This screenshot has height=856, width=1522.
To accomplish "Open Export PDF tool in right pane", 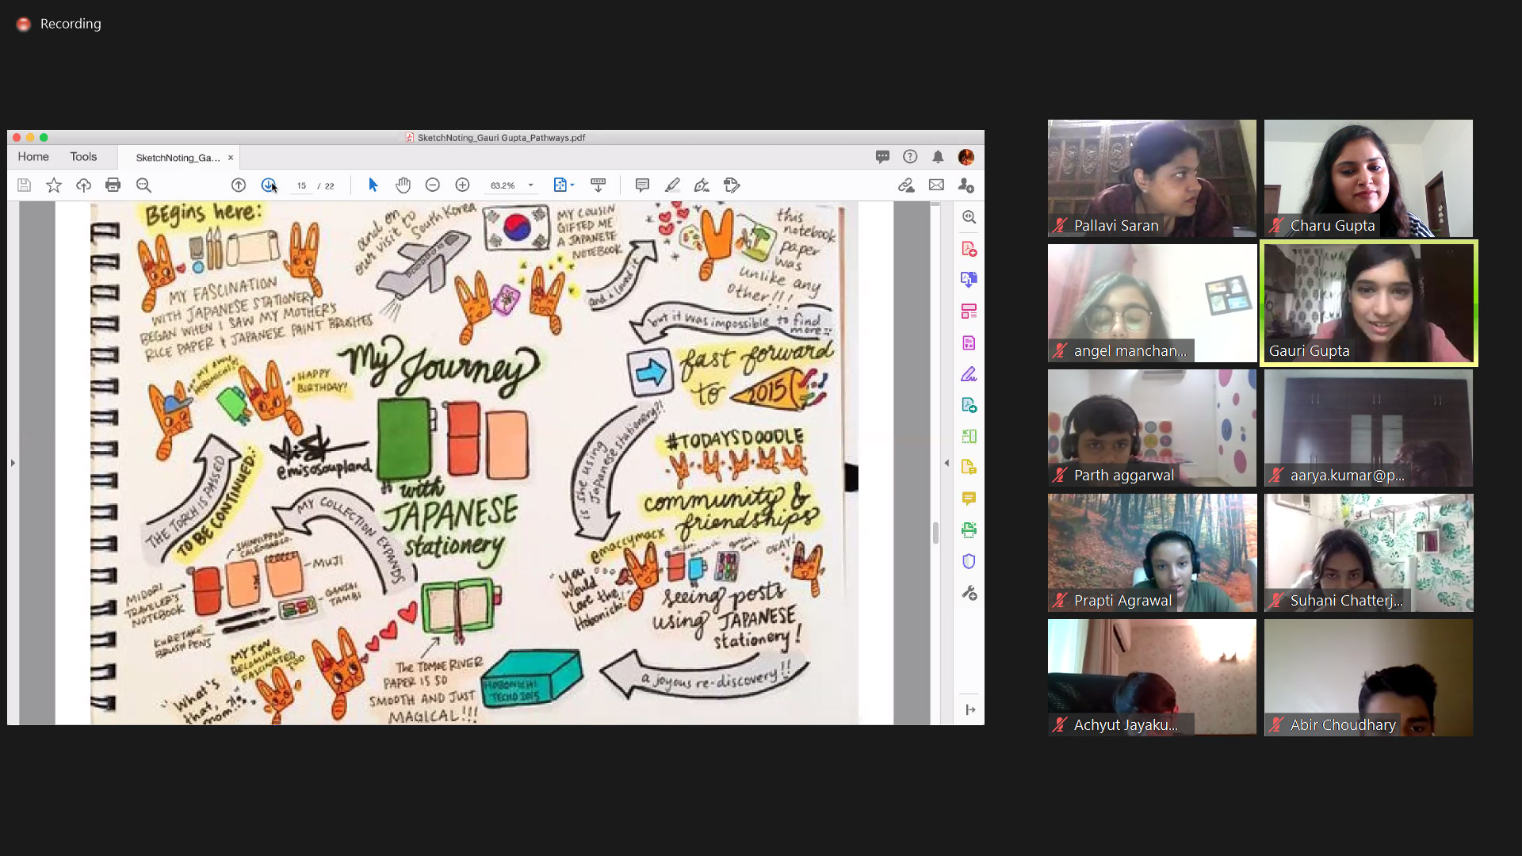I will [x=969, y=343].
